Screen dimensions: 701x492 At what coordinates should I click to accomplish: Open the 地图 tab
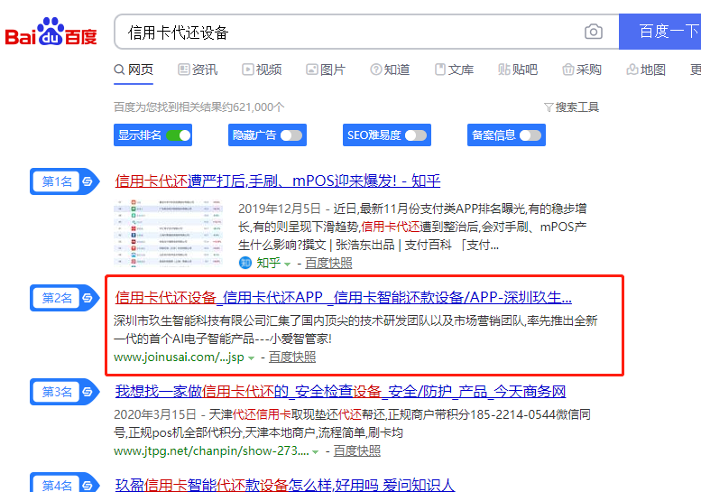[647, 70]
